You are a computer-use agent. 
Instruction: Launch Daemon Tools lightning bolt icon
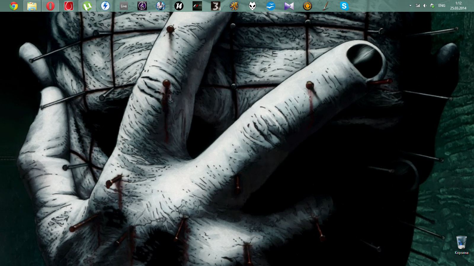tap(105, 6)
